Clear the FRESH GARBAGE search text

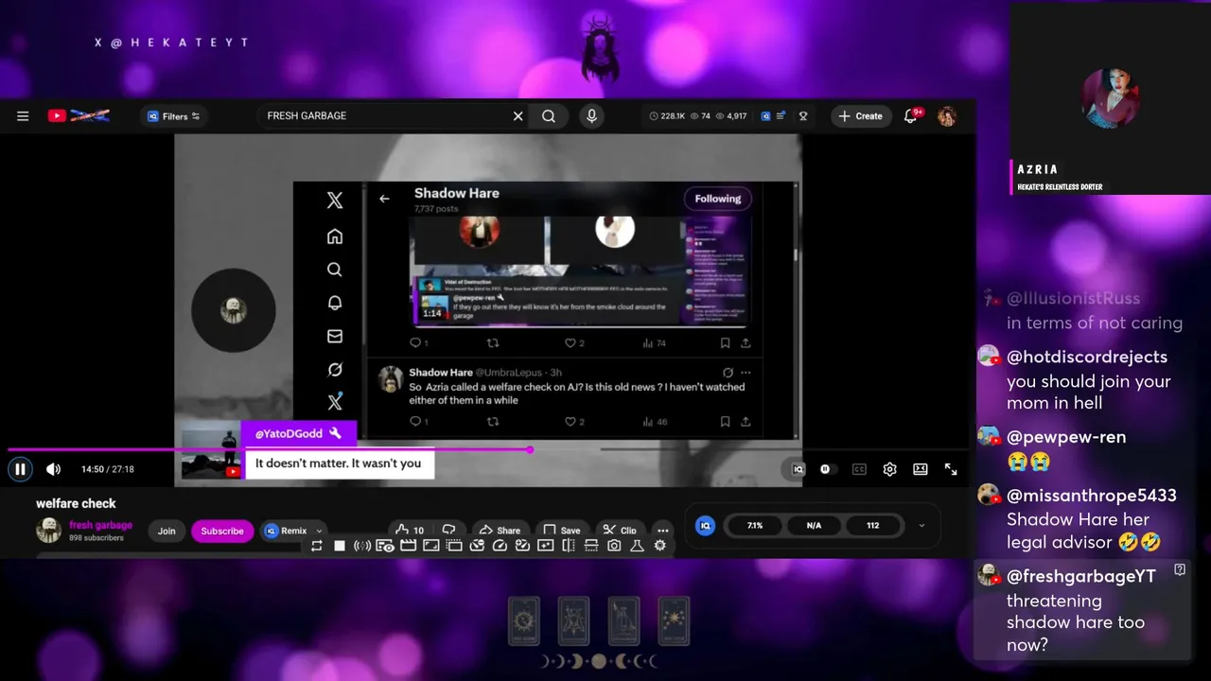(518, 116)
